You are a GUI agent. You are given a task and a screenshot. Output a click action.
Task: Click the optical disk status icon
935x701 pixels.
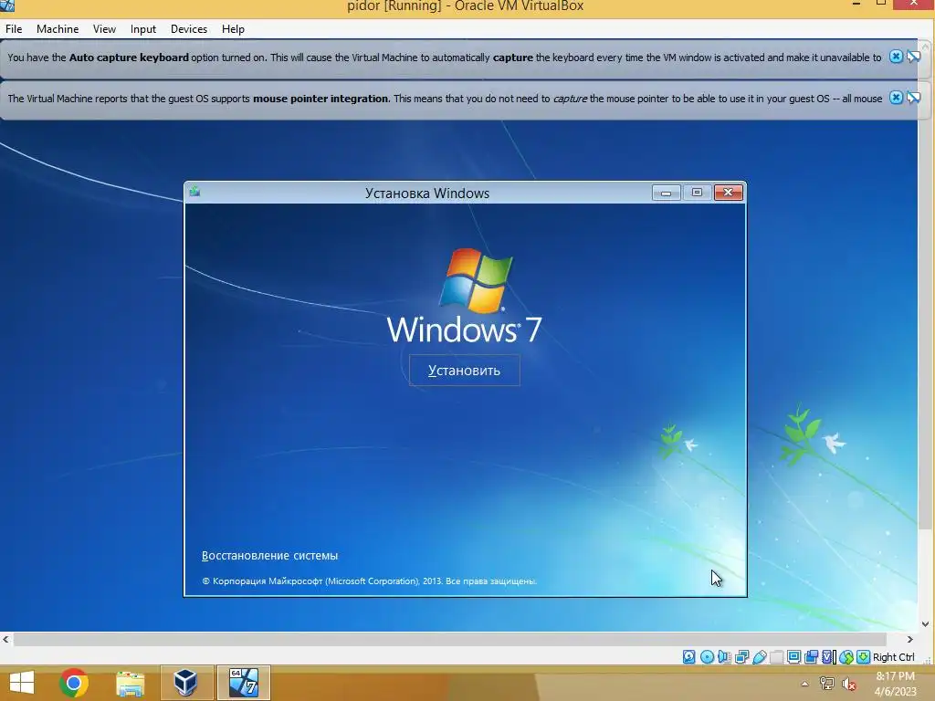coord(708,657)
